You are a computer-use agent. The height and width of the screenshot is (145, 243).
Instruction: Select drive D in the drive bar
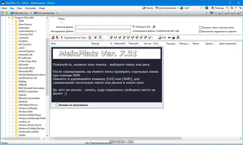pyautogui.click(x=227, y=13)
